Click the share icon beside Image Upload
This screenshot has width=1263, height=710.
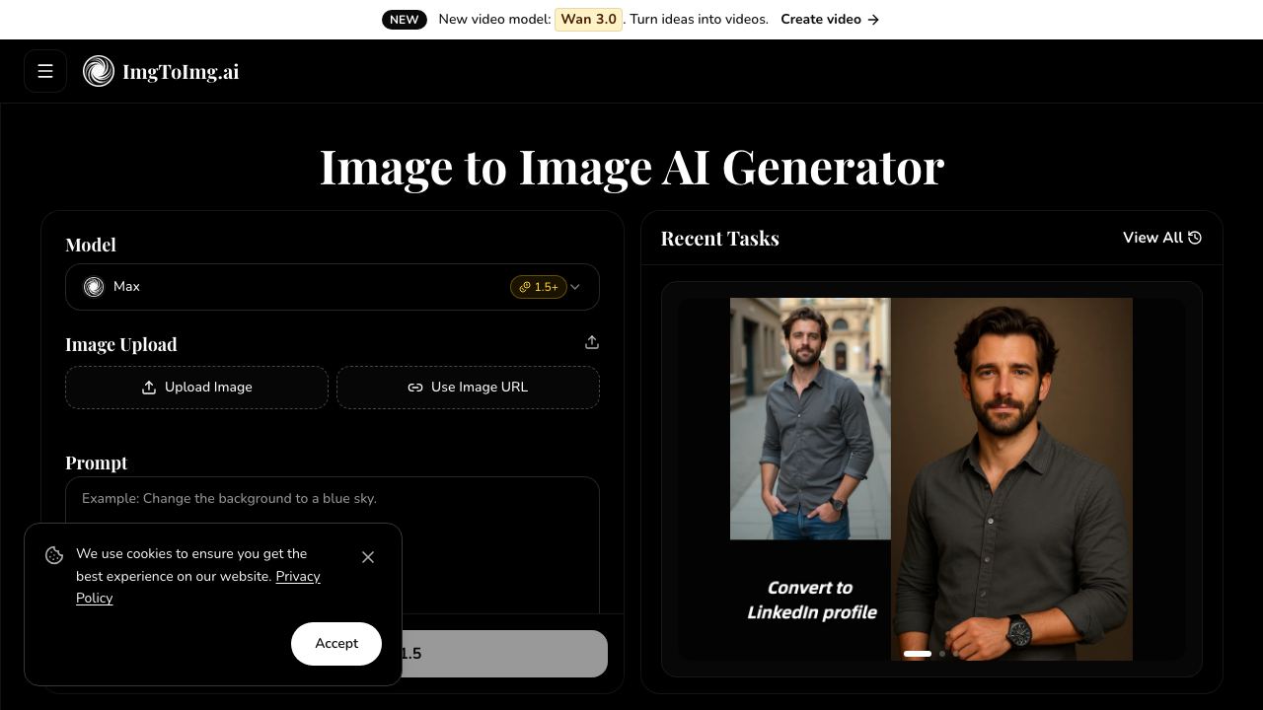click(592, 342)
